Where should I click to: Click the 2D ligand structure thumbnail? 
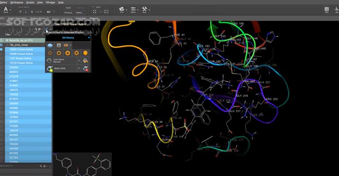[x=82, y=164]
